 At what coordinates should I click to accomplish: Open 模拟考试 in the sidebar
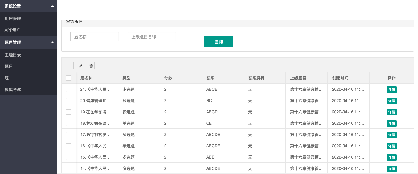click(x=29, y=89)
